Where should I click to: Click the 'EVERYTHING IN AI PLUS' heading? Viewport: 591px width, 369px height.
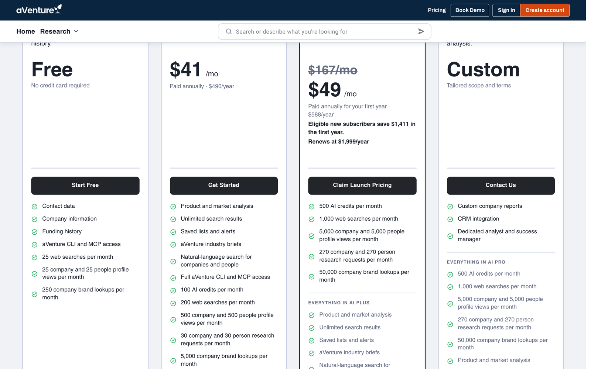339,303
